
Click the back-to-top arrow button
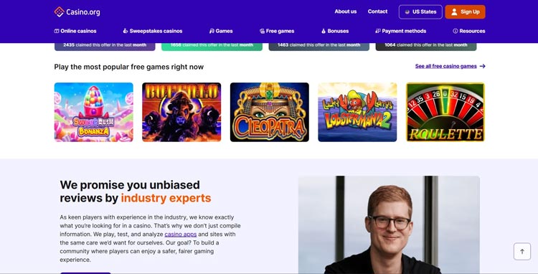point(522,251)
